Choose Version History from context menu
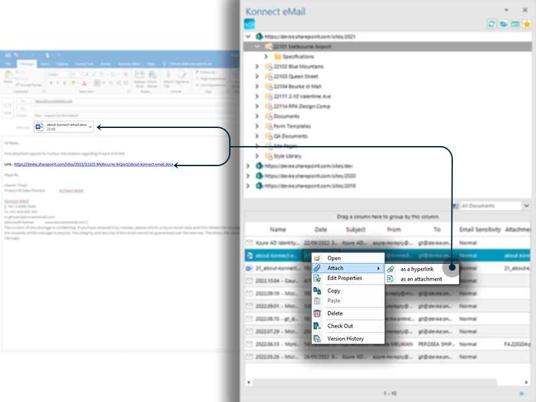 348,338
